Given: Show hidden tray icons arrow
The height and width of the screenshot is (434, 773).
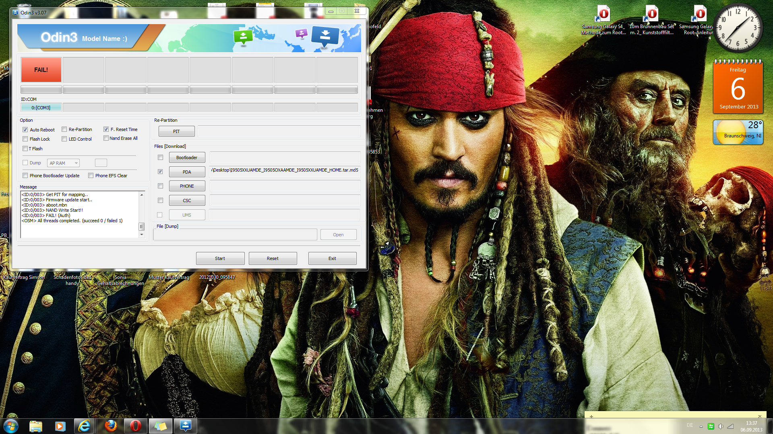Looking at the screenshot, I should (x=701, y=426).
